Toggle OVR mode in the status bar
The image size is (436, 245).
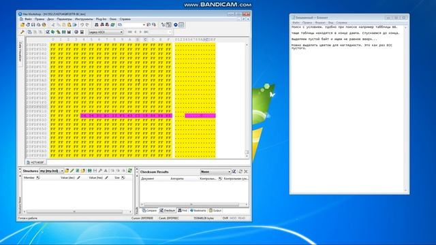click(x=225, y=218)
